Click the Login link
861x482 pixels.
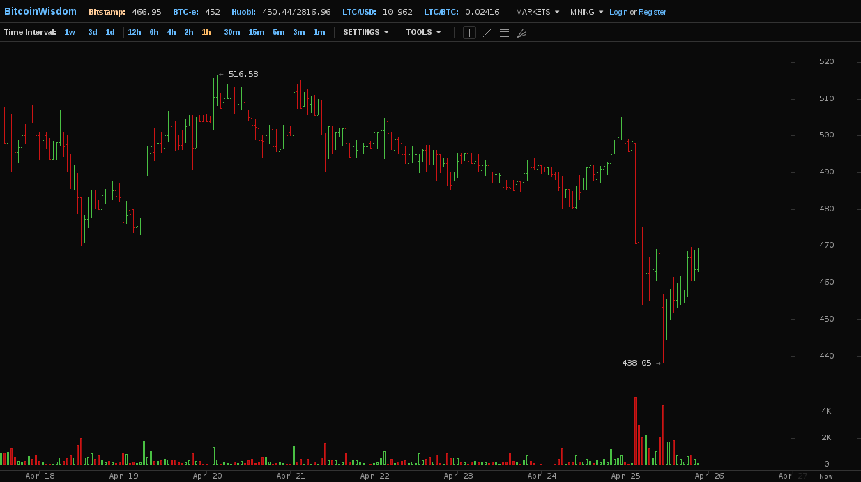pos(618,12)
